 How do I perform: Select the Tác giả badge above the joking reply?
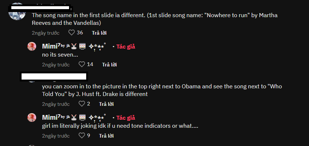[x=126, y=118]
